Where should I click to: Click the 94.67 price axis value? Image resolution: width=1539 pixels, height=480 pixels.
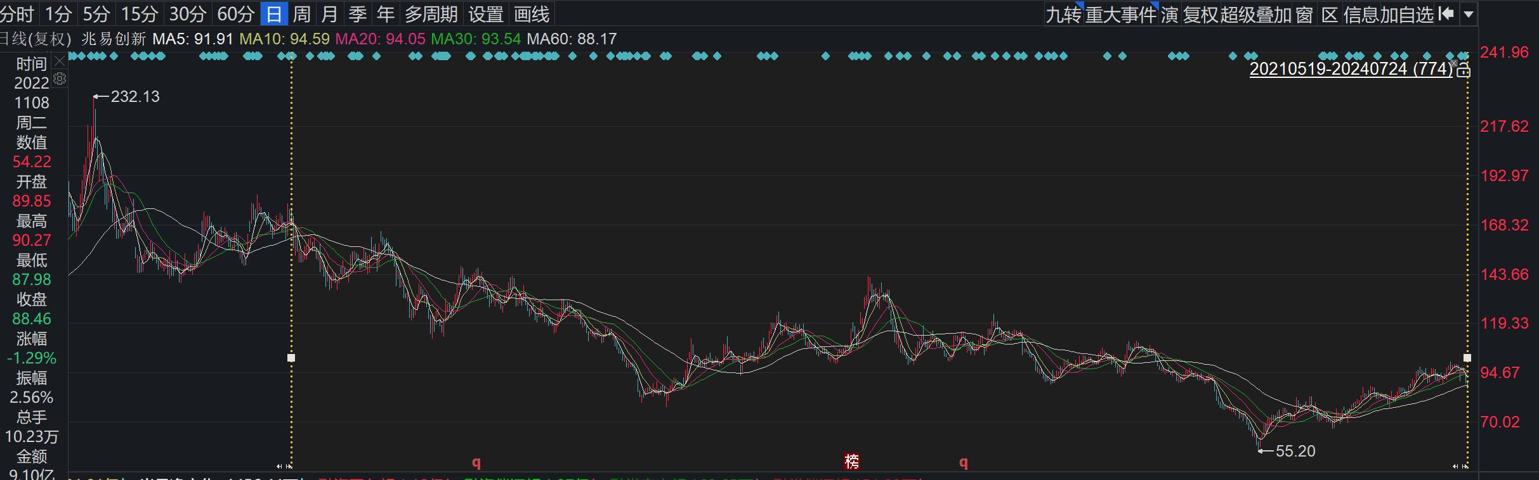tap(1499, 372)
